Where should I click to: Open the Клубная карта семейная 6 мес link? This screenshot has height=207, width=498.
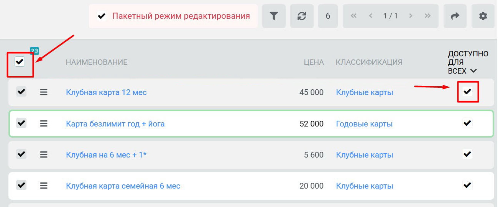[x=123, y=186]
